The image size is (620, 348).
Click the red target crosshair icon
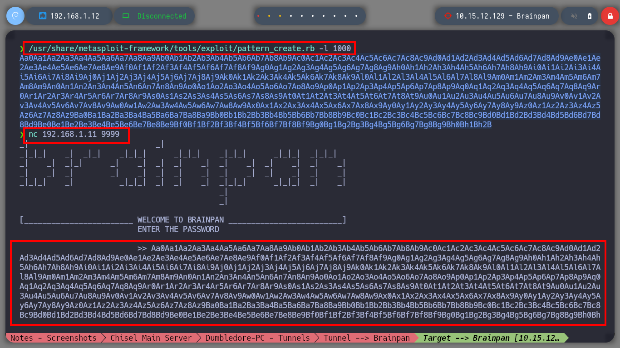448,16
